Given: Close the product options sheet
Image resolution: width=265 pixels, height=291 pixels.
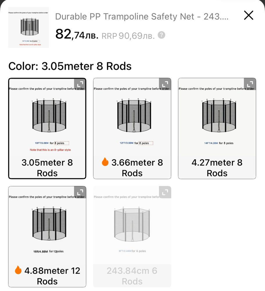Looking at the screenshot, I should tap(248, 15).
